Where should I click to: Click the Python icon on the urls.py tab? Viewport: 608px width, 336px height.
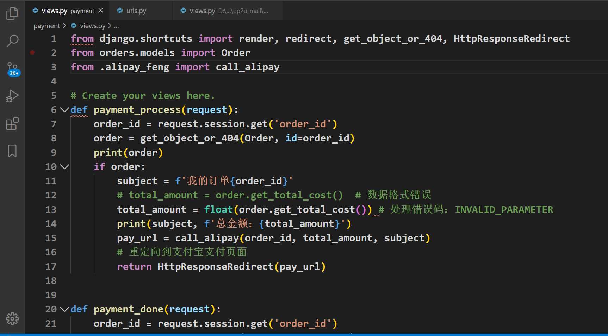point(120,11)
